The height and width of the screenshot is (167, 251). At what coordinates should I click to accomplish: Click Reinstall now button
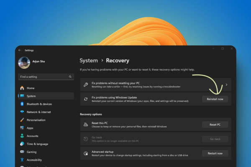pyautogui.click(x=215, y=99)
